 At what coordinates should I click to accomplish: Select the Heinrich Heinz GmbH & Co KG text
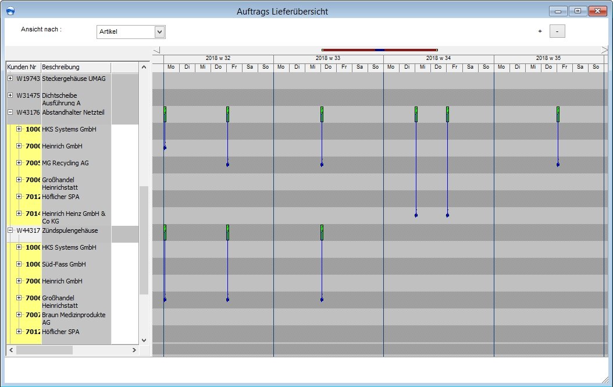73,217
